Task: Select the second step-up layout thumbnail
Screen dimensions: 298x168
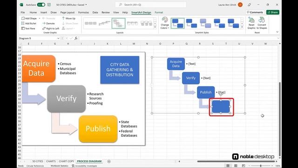Action: coord(104,23)
